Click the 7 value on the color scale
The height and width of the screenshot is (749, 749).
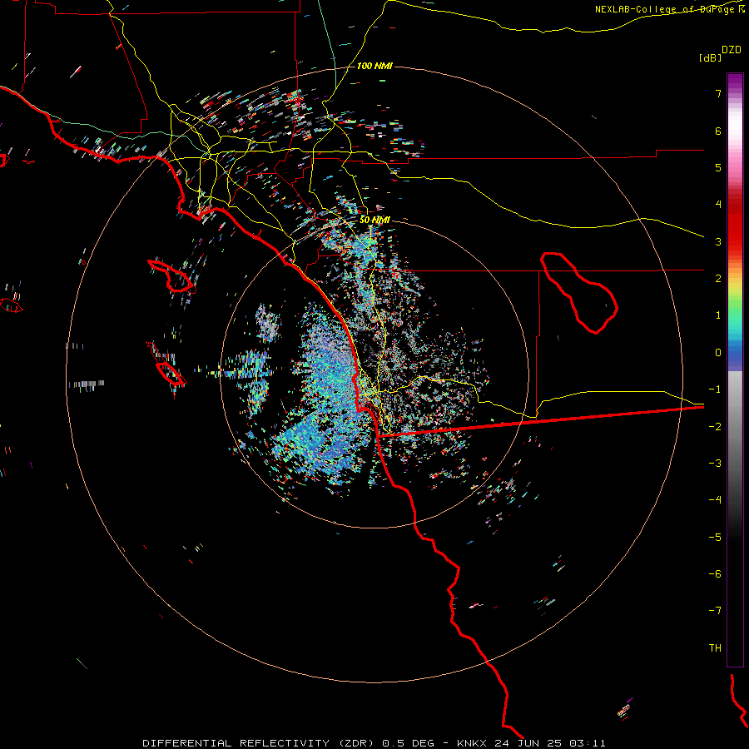click(x=718, y=93)
